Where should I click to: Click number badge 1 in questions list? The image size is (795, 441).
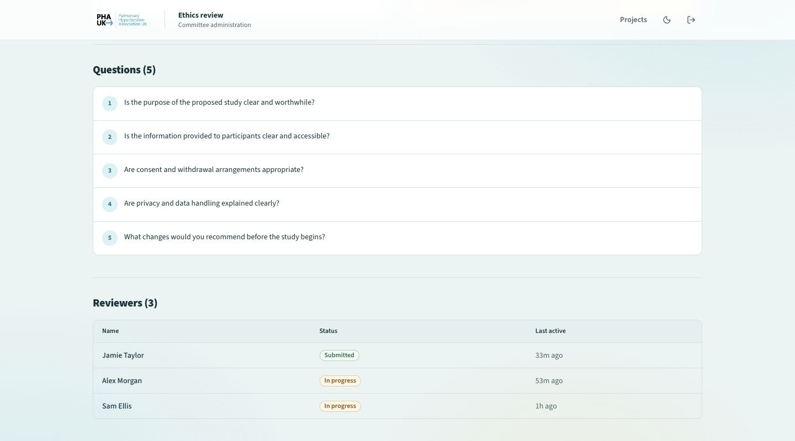click(110, 104)
